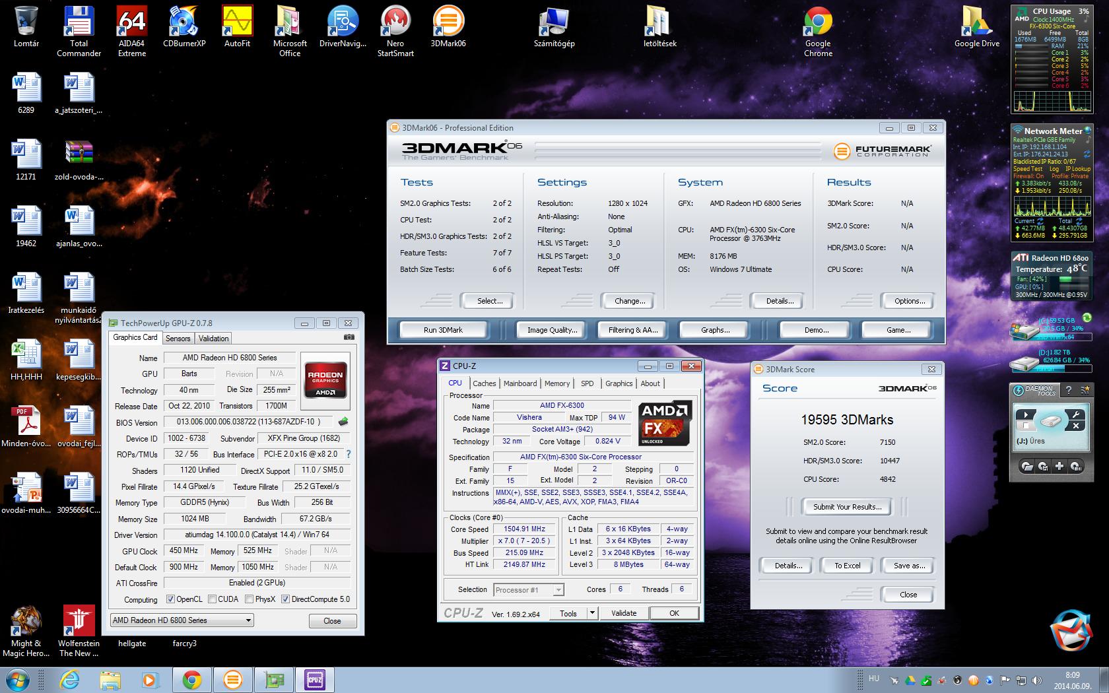Image resolution: width=1109 pixels, height=693 pixels.
Task: Click the taskbar clock showing 8:09
Action: tap(1072, 675)
